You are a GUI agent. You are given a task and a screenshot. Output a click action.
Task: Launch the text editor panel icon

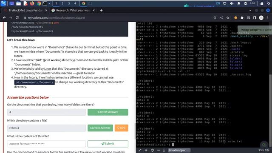25,3
